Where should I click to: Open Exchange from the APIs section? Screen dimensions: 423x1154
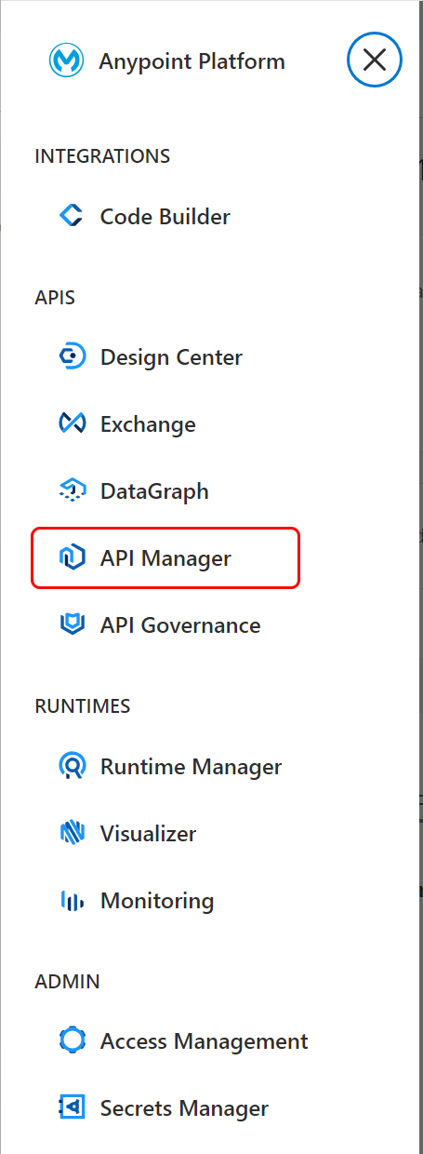click(x=148, y=424)
